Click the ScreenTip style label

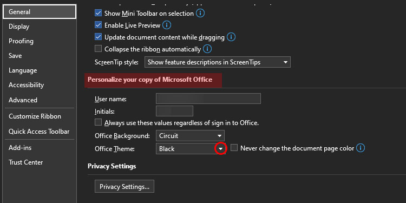point(117,62)
